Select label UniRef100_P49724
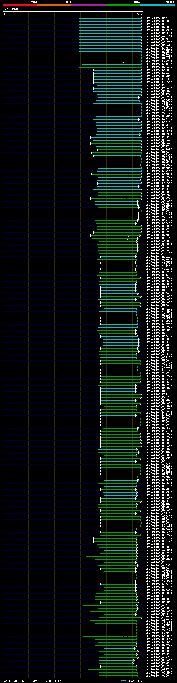The height and width of the screenshot is (683, 177). pos(159,431)
